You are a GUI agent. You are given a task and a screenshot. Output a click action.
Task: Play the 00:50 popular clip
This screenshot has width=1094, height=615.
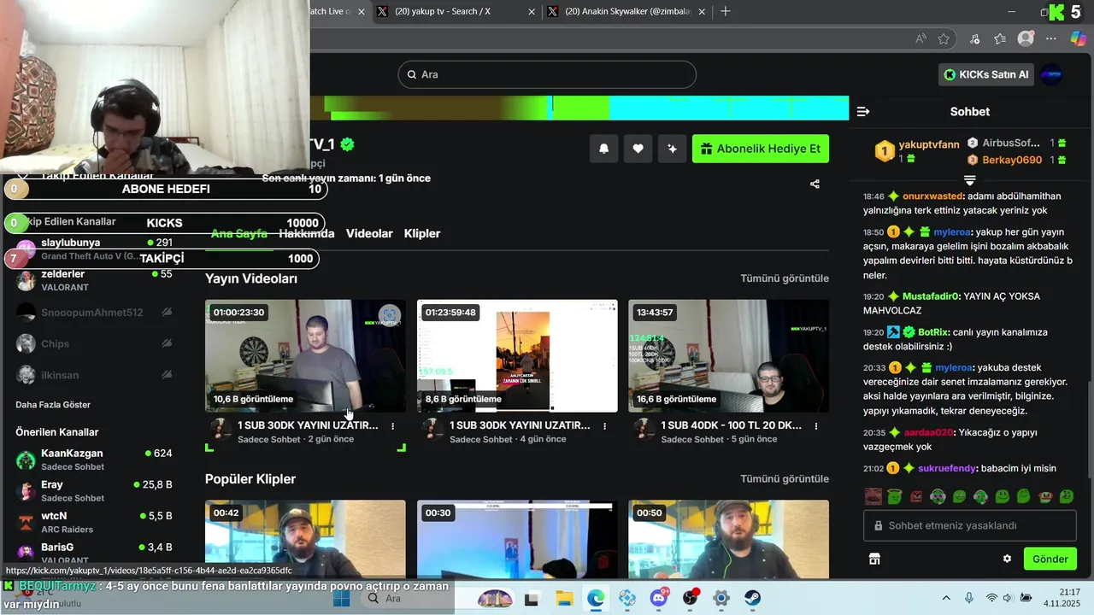(x=728, y=540)
